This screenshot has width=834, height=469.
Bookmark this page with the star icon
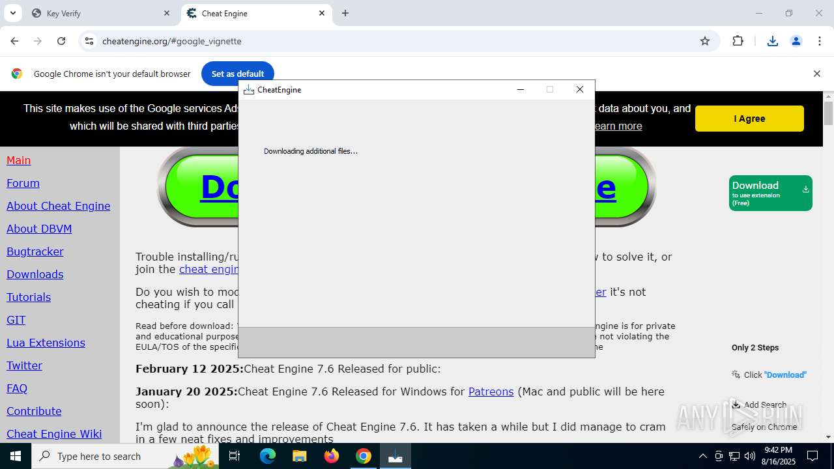coord(705,41)
